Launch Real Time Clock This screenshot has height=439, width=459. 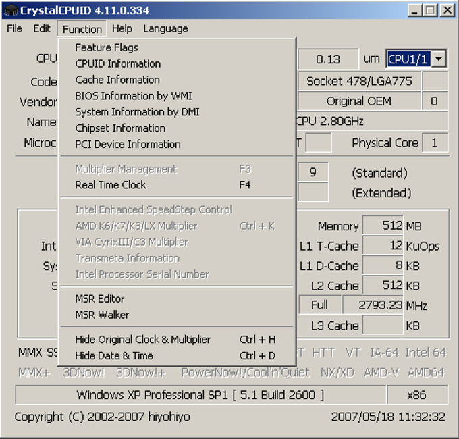177,185
